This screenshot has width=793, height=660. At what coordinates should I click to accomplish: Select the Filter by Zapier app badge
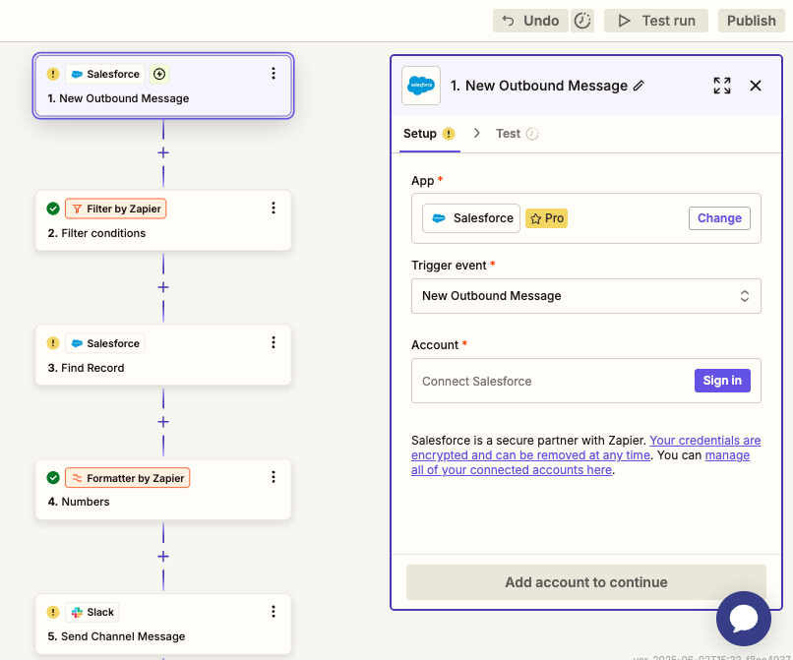116,209
